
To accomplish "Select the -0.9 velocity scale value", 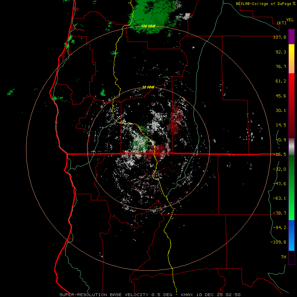I will click(x=281, y=140).
